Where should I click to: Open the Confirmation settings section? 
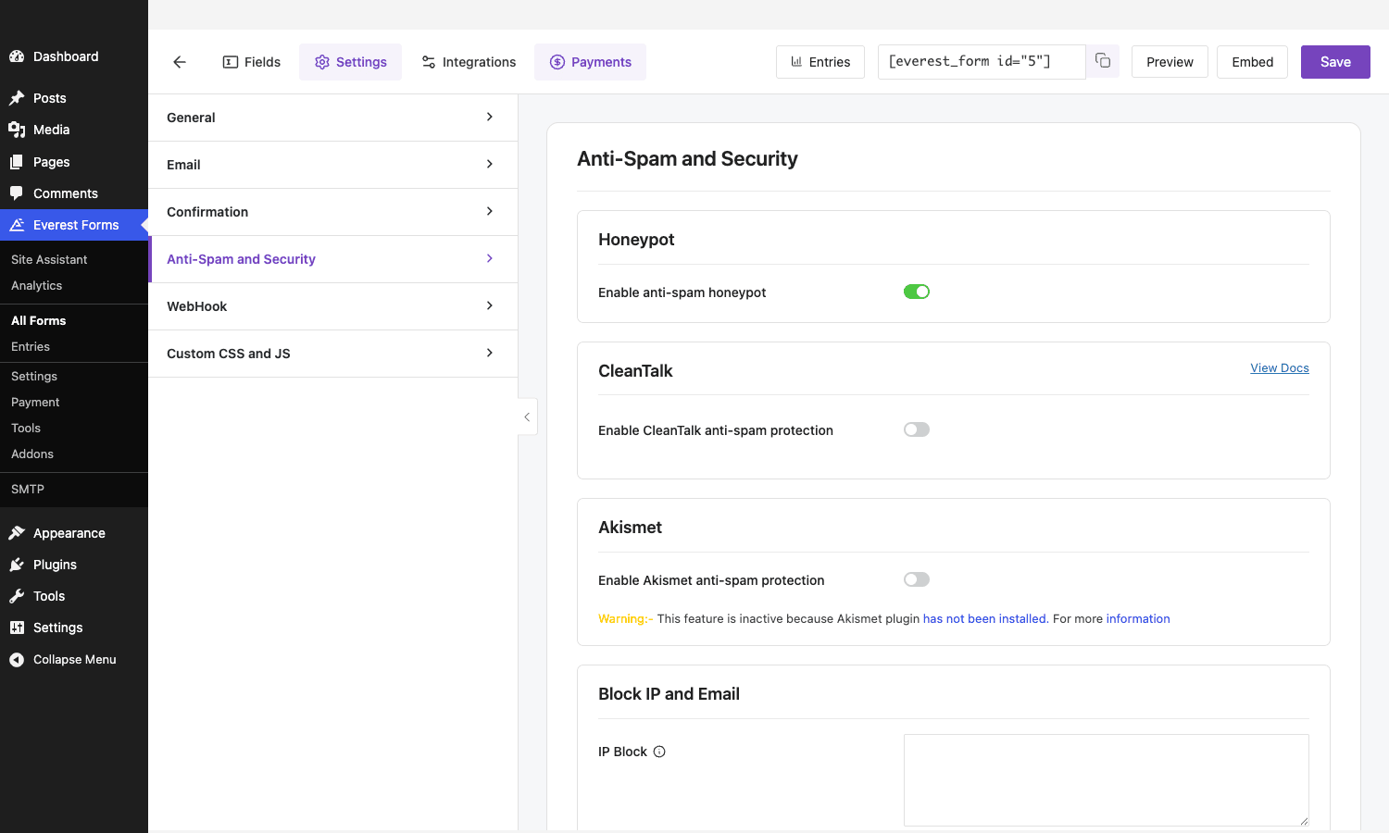point(333,212)
